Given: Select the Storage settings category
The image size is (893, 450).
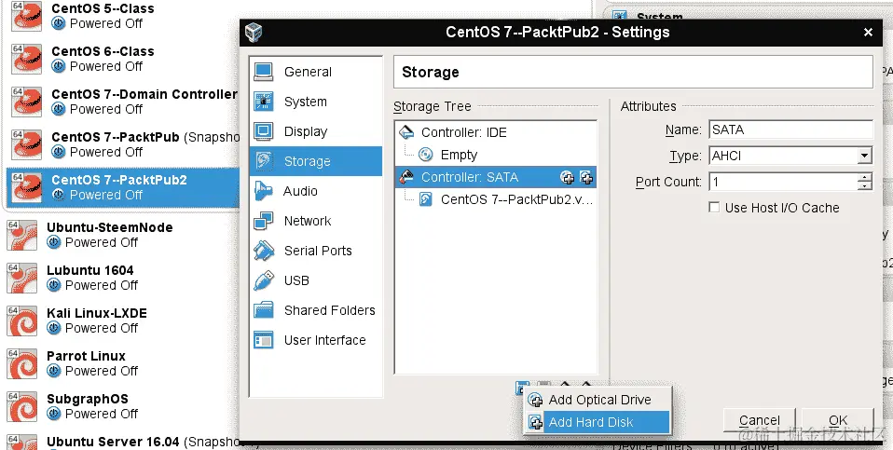Looking at the screenshot, I should point(315,161).
